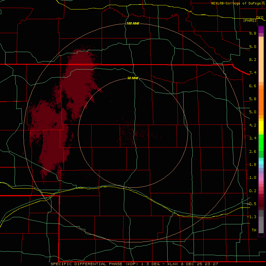
Task: Click the 9.0 value on the color scale
Action: pyautogui.click(x=253, y=46)
